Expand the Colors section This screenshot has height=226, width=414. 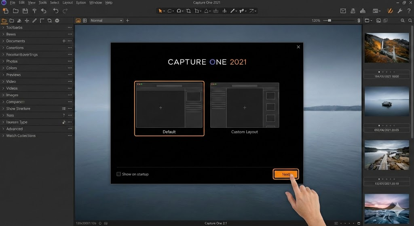[3, 68]
